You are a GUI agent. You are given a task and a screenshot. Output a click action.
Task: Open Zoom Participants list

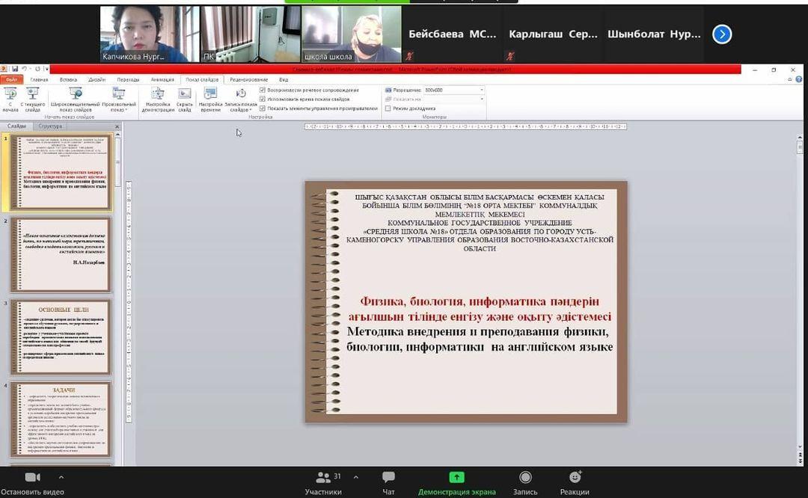[x=323, y=483]
